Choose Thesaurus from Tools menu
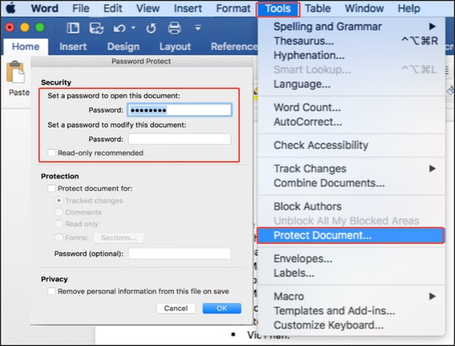 click(x=351, y=41)
